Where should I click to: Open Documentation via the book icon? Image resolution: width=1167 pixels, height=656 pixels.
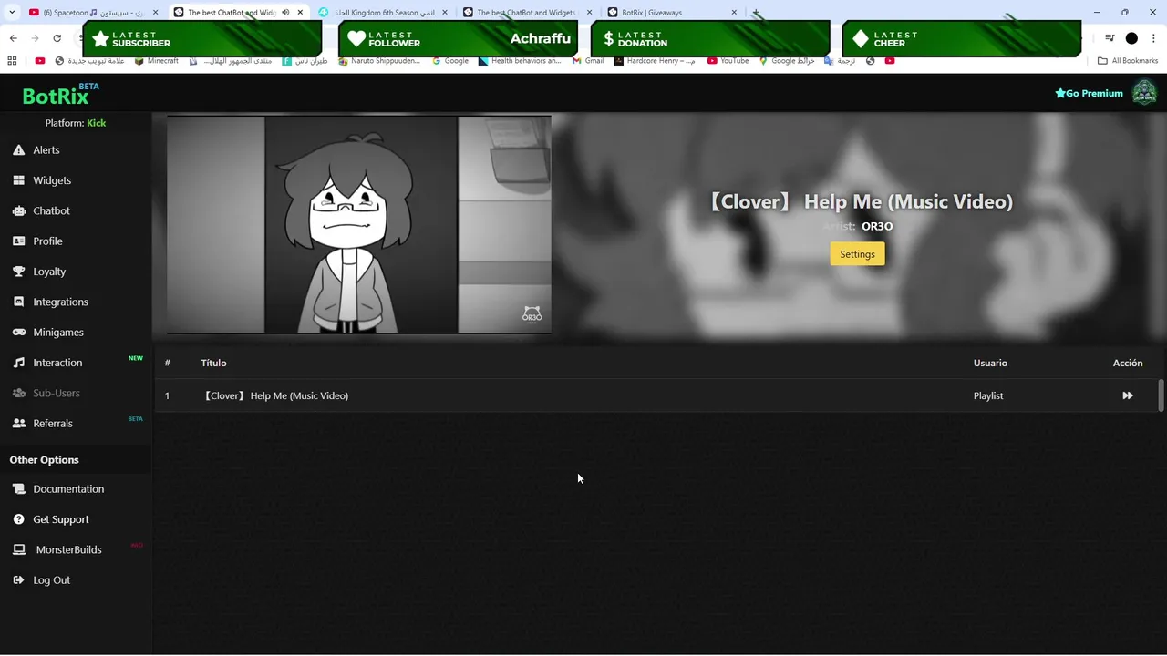click(x=18, y=488)
